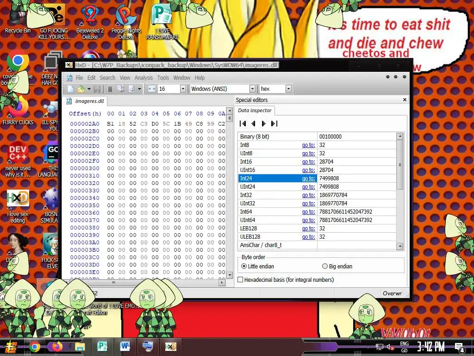This screenshot has height=356, width=474.
Task: Select the Data inspector tab
Action: [x=255, y=110]
